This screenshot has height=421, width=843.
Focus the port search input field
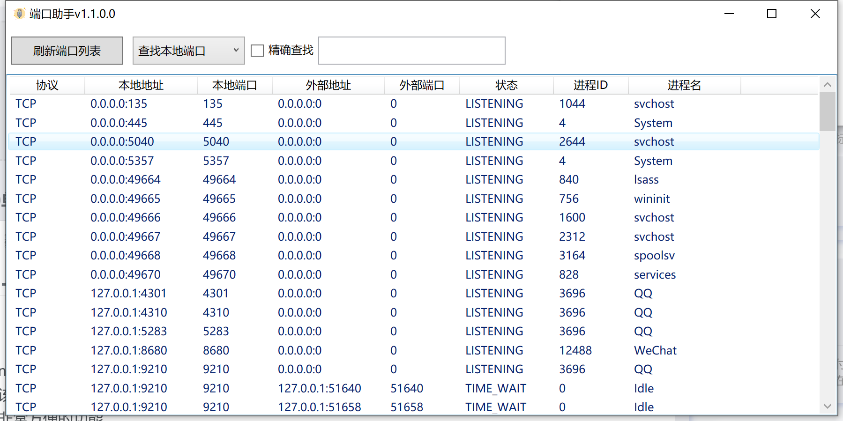pyautogui.click(x=411, y=51)
